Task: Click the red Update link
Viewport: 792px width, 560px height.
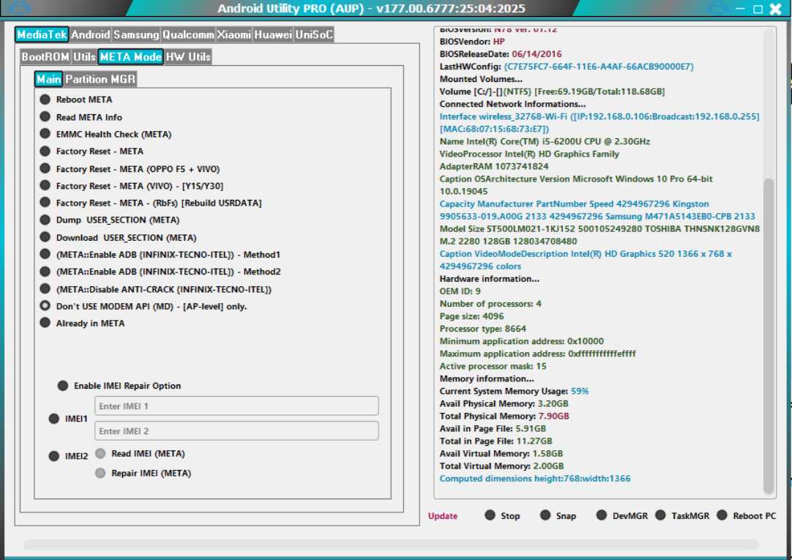Action: coord(442,515)
